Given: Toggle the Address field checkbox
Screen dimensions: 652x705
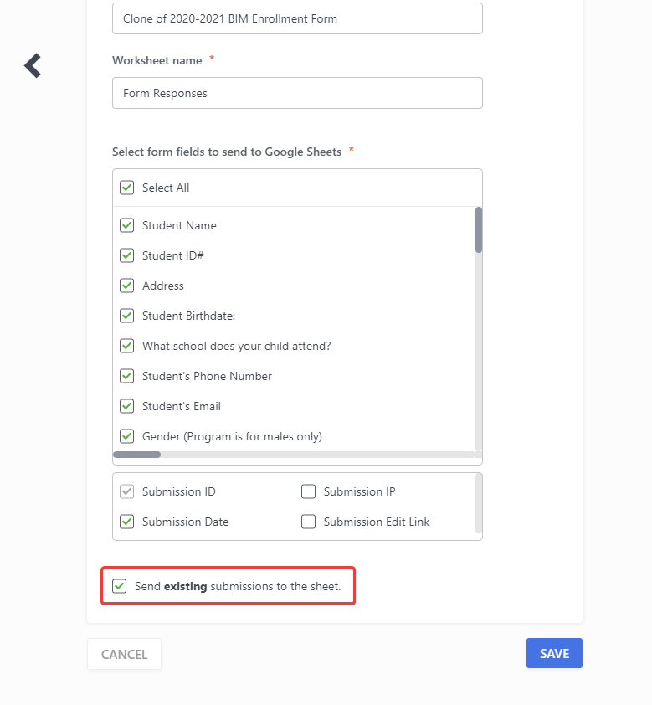Looking at the screenshot, I should pyautogui.click(x=127, y=286).
